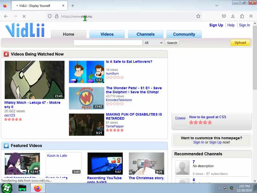Open the 1:57 Recording YouTube thumbnail
Viewport: 257px width, 193px height.
tap(105, 164)
